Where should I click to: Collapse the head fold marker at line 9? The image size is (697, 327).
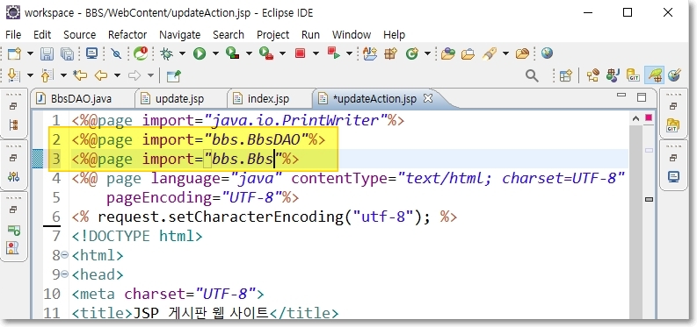click(65, 274)
